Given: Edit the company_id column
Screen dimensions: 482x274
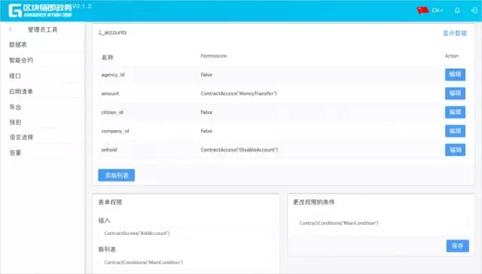Looking at the screenshot, I should pos(455,131).
